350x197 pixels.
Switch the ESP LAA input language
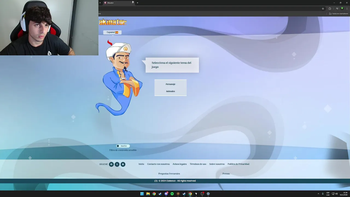[x=328, y=194]
